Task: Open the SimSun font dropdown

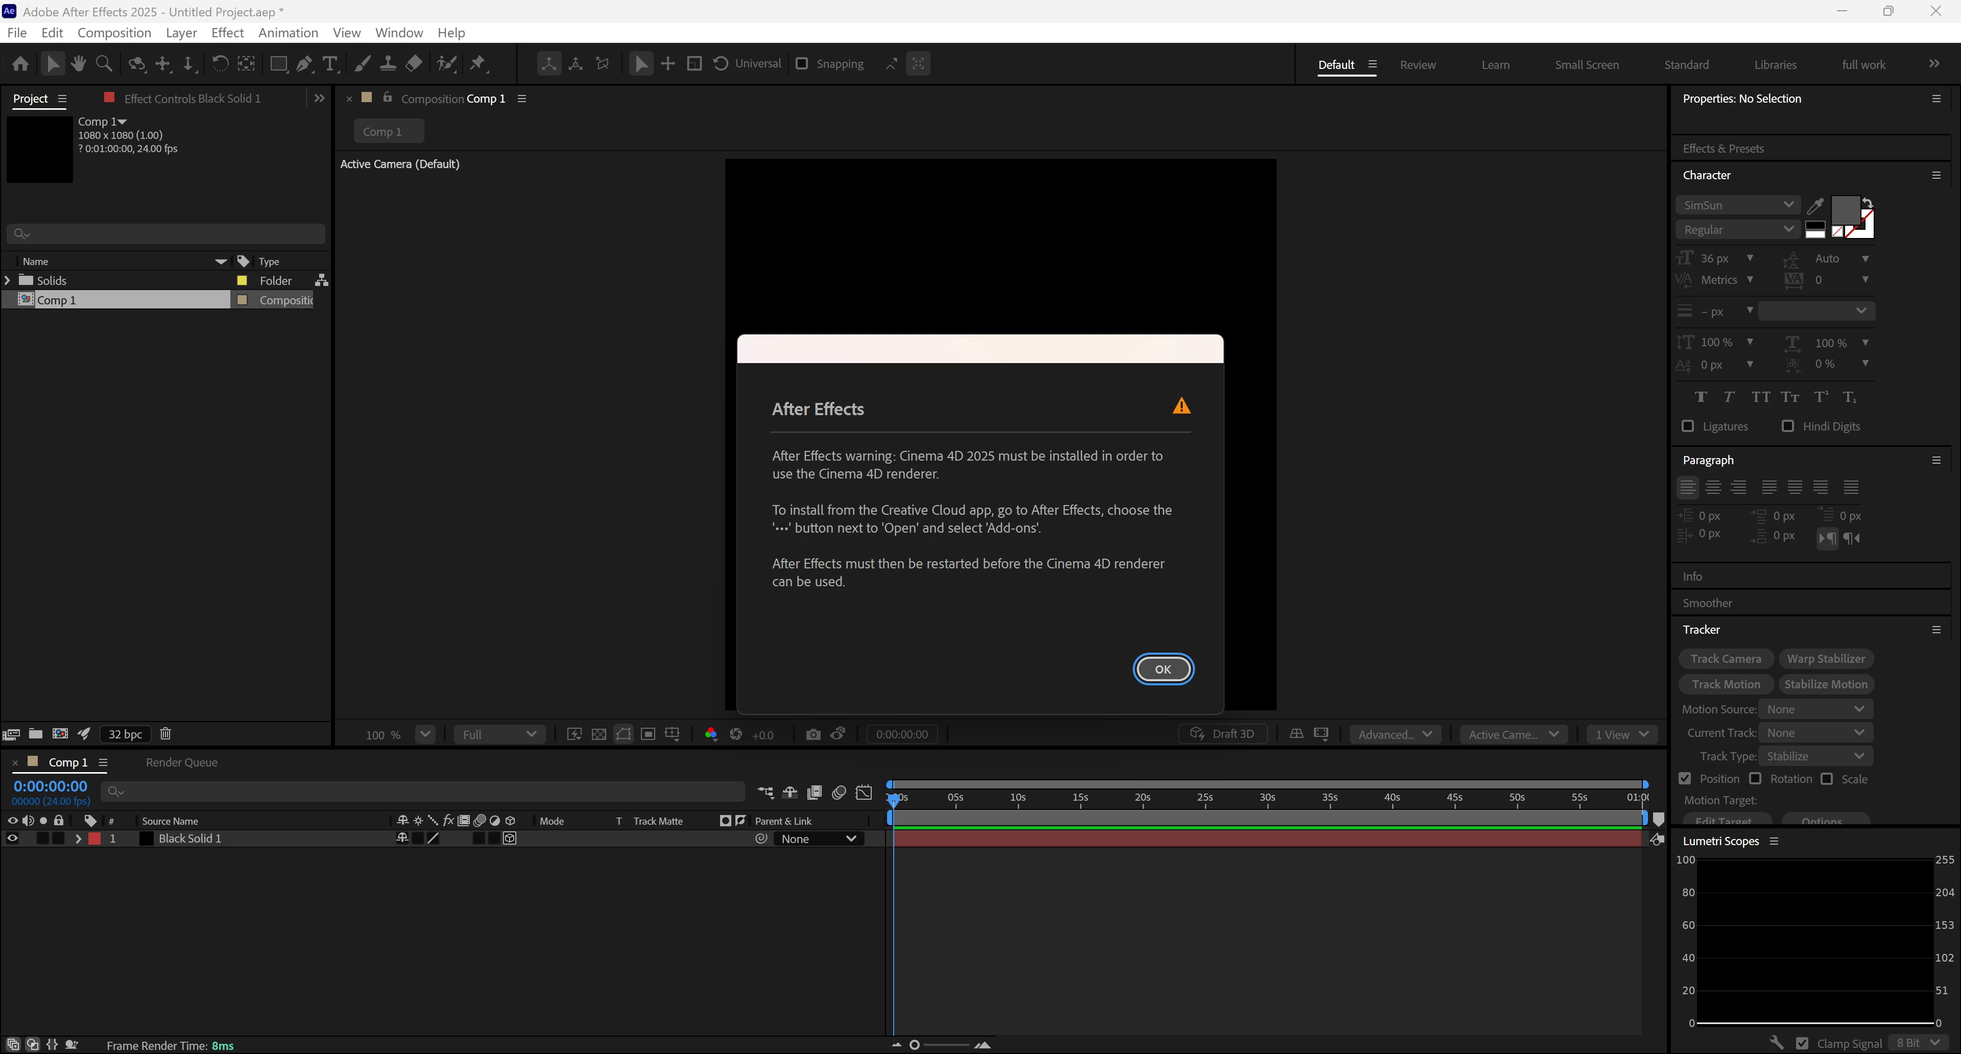Action: pyautogui.click(x=1737, y=205)
